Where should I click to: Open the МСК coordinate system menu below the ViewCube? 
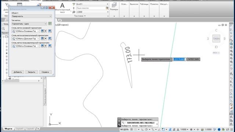pos(216,53)
